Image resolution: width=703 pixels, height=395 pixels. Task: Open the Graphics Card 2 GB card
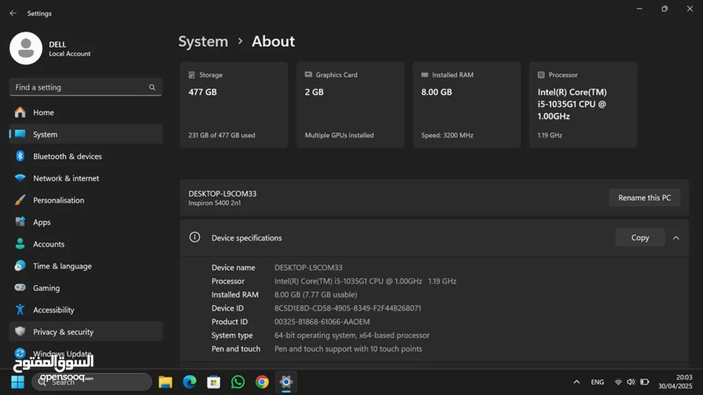coord(350,105)
